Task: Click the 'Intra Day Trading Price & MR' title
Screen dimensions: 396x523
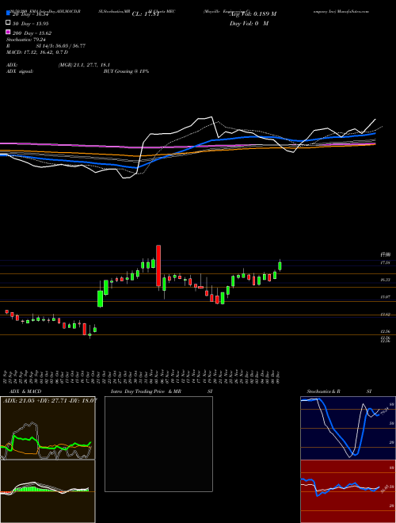Action: 146,391
